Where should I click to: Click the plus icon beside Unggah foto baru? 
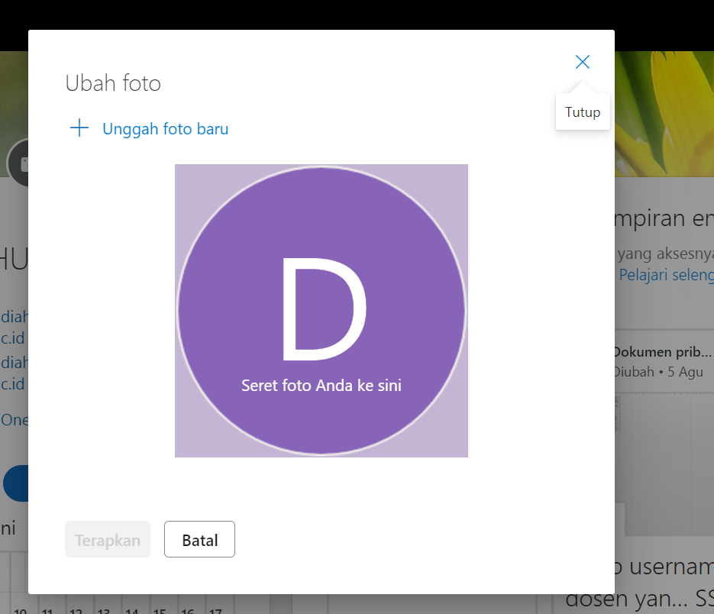click(x=79, y=128)
